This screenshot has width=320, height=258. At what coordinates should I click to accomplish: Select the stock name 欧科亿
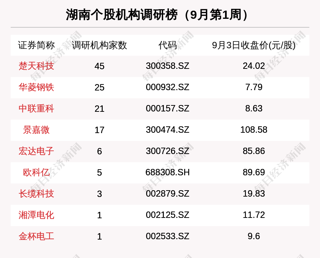pos(36,172)
